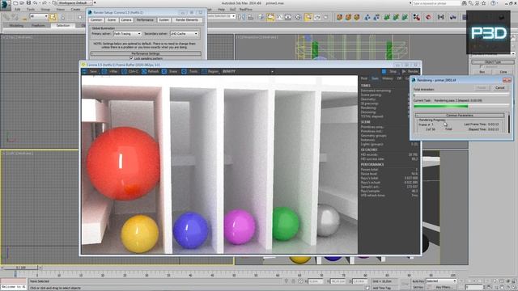Open the BEAUTY render element dropdown
518x291 pixels.
(x=248, y=71)
